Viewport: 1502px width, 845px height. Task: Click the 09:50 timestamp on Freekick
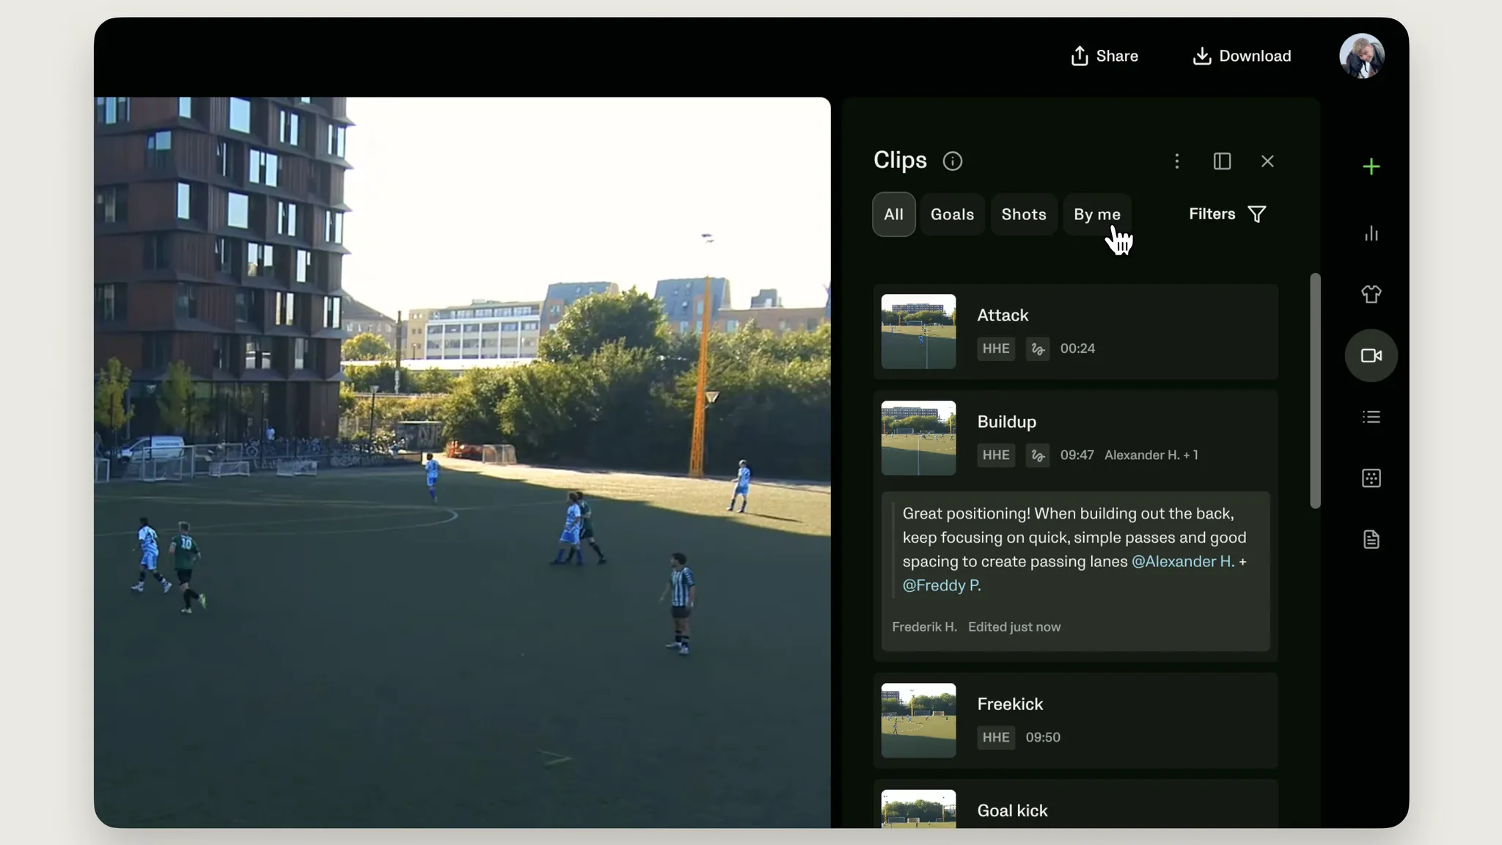1043,737
